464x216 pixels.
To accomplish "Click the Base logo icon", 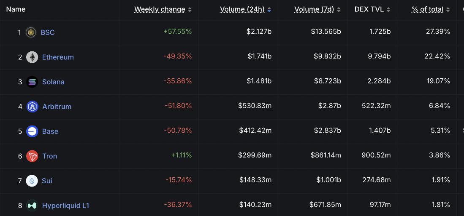I will coord(32,131).
